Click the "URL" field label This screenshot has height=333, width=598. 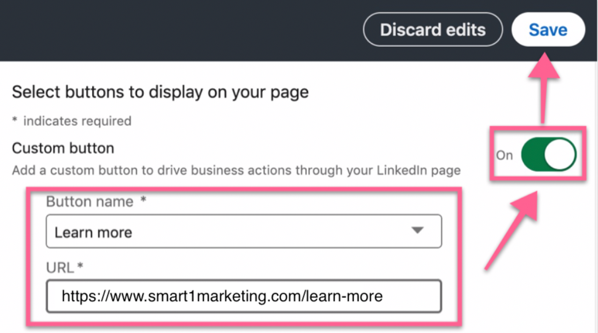click(60, 267)
